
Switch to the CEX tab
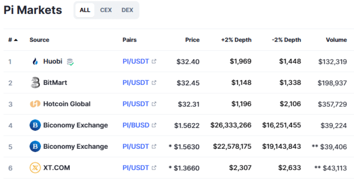[106, 10]
